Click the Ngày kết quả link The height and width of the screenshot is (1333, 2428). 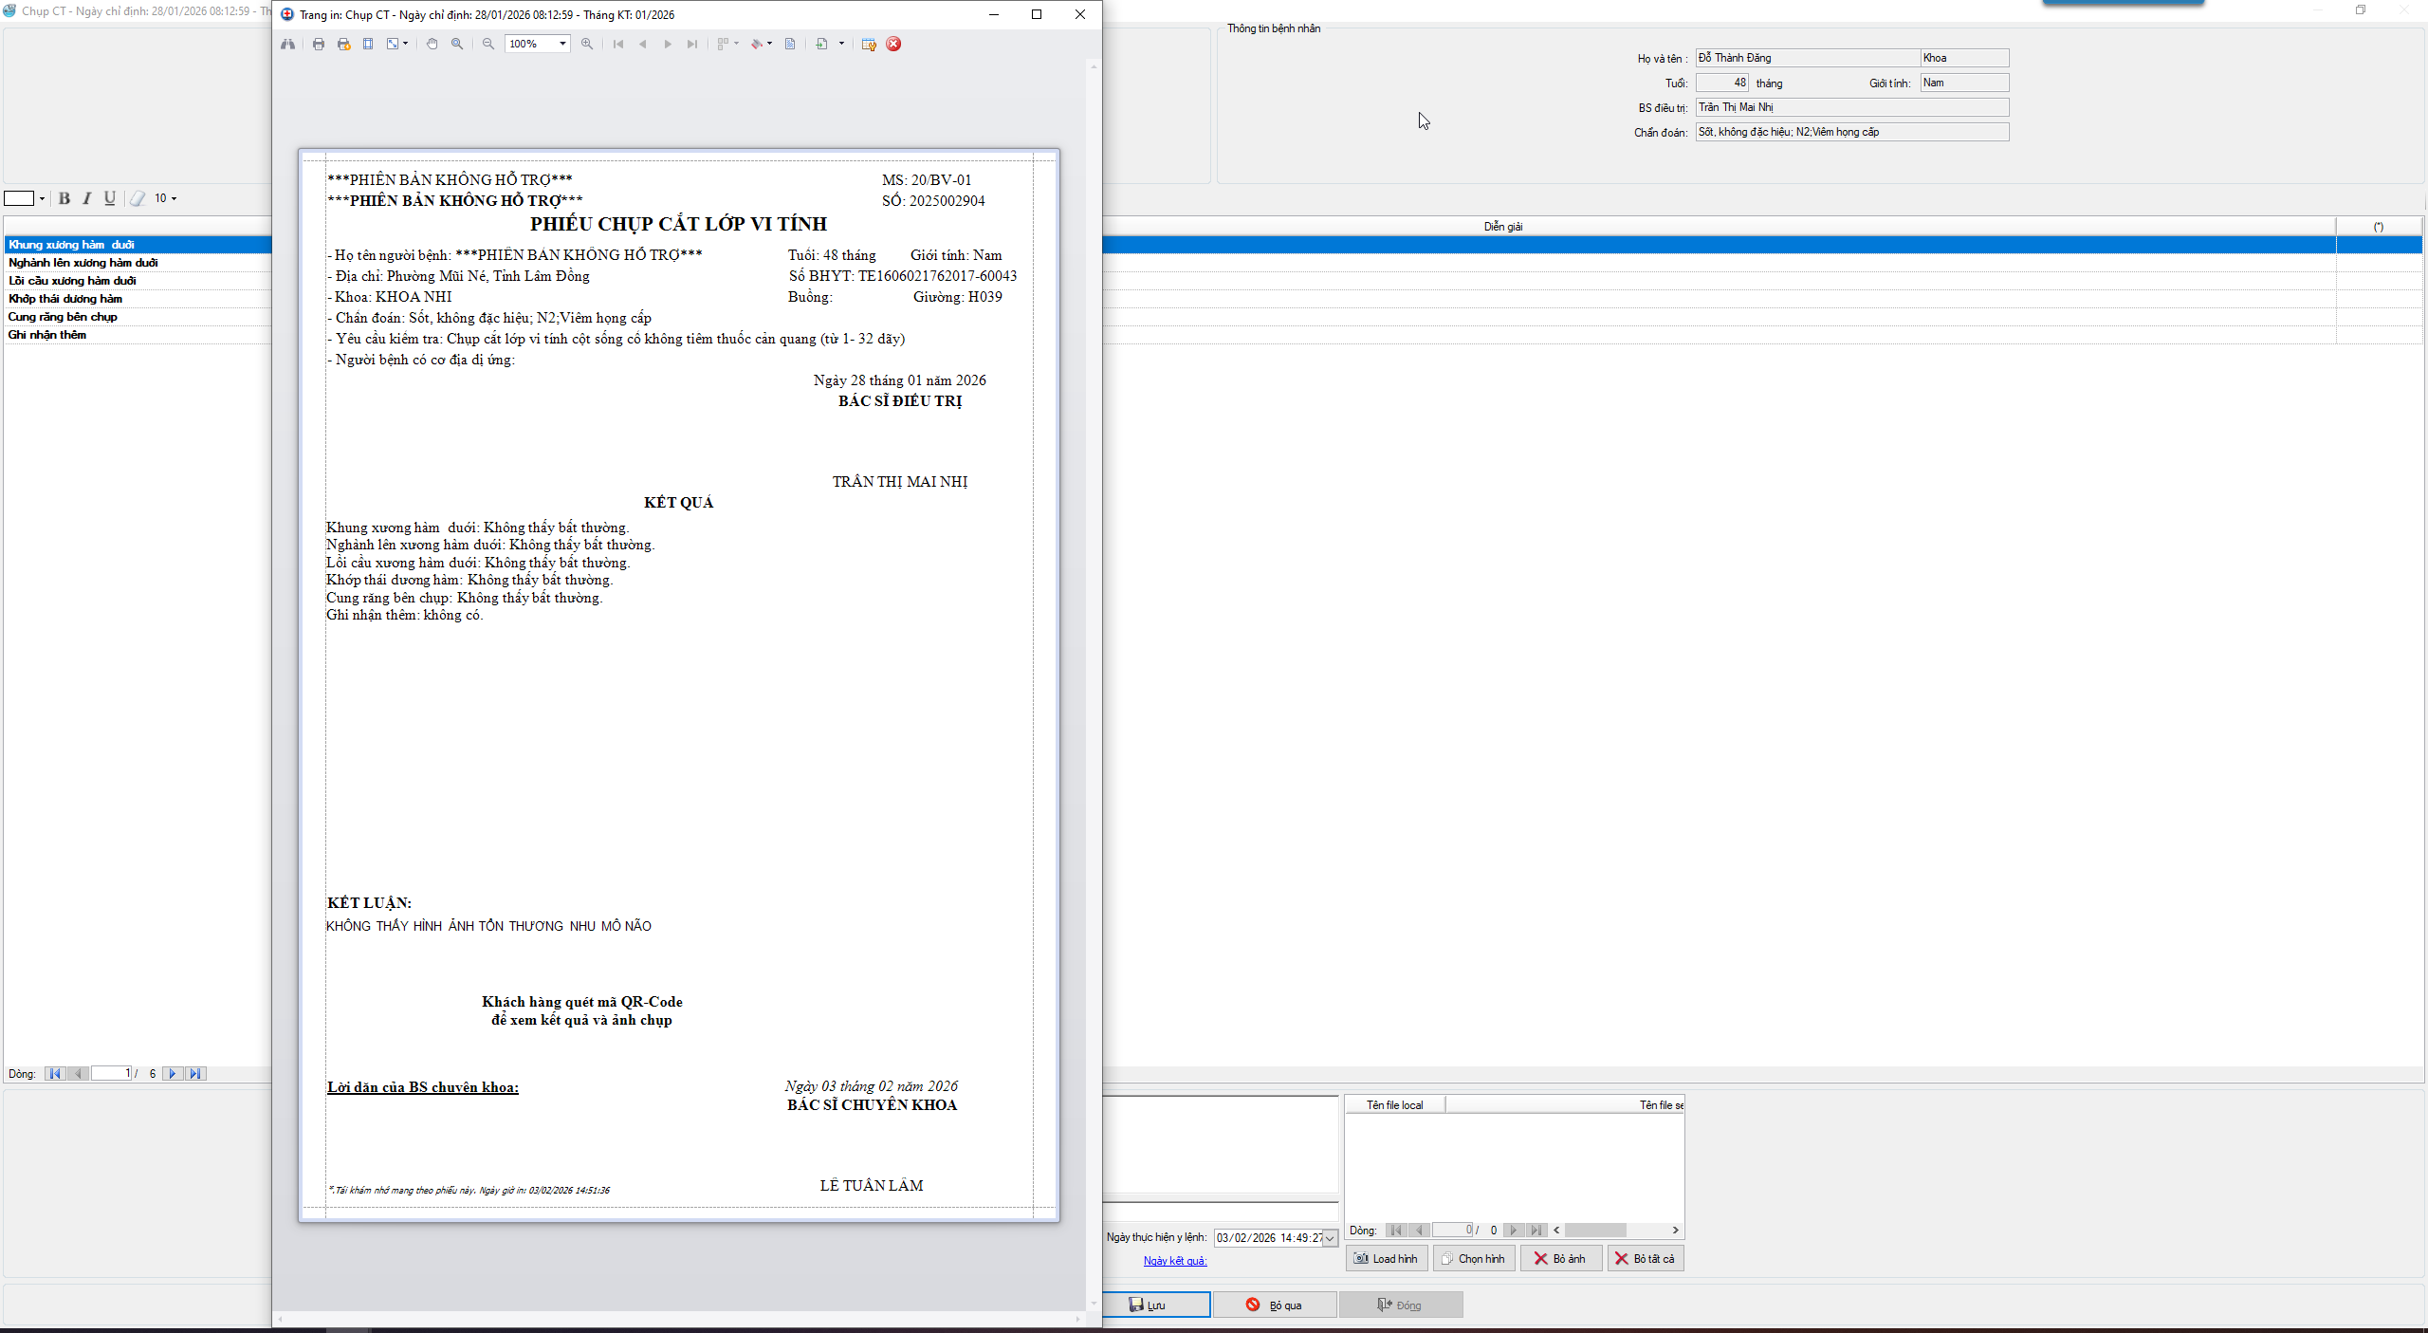point(1174,1261)
